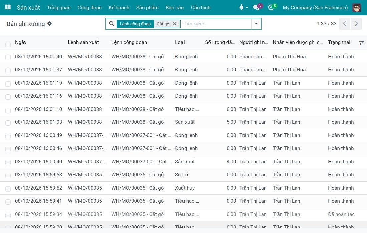367x233 pixels.
Task: Click the 1-33 / 33 pager counter
Action: [x=326, y=24]
